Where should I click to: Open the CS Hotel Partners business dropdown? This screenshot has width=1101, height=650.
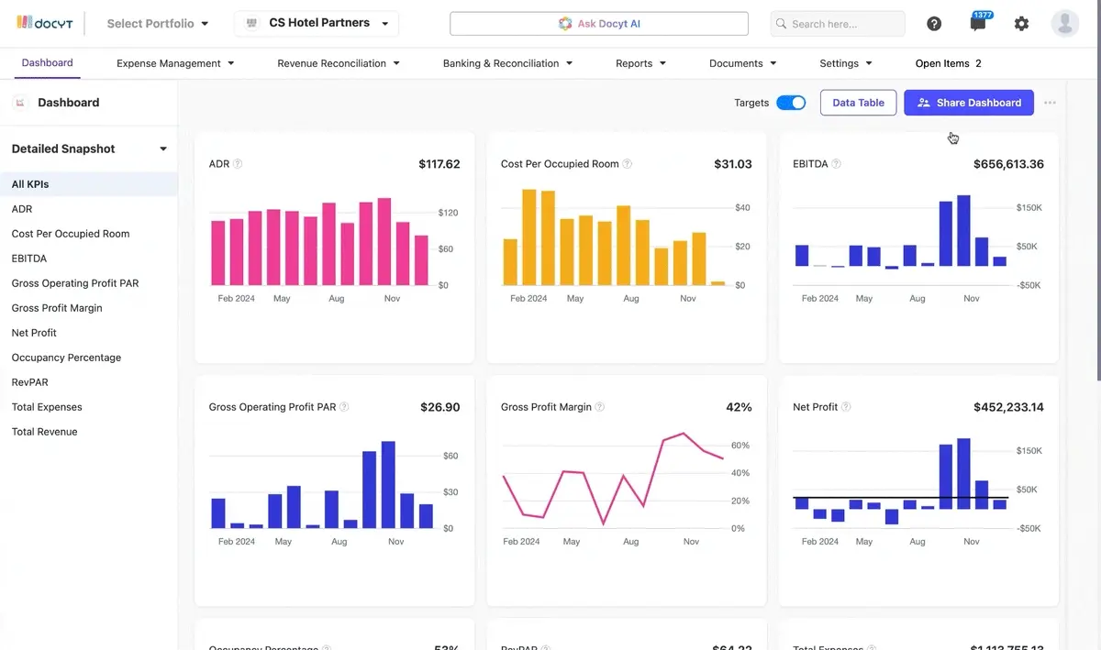pos(317,23)
